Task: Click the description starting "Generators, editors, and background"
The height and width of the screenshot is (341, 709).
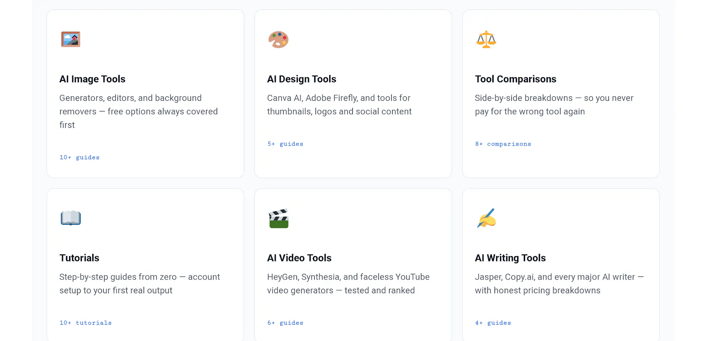Action: coord(139,111)
